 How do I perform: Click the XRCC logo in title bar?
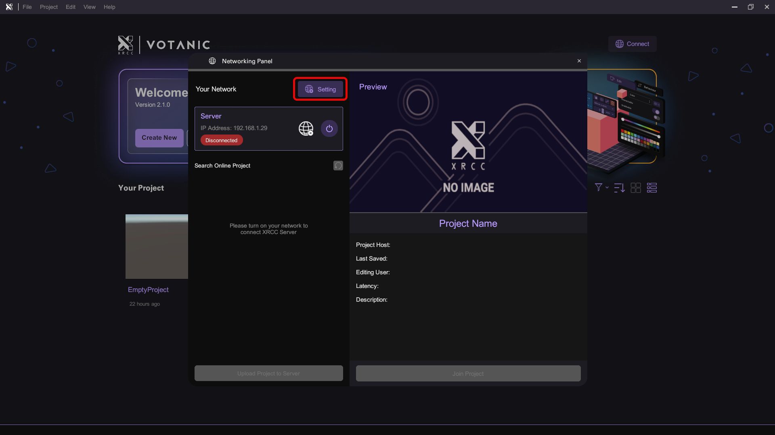click(x=9, y=7)
